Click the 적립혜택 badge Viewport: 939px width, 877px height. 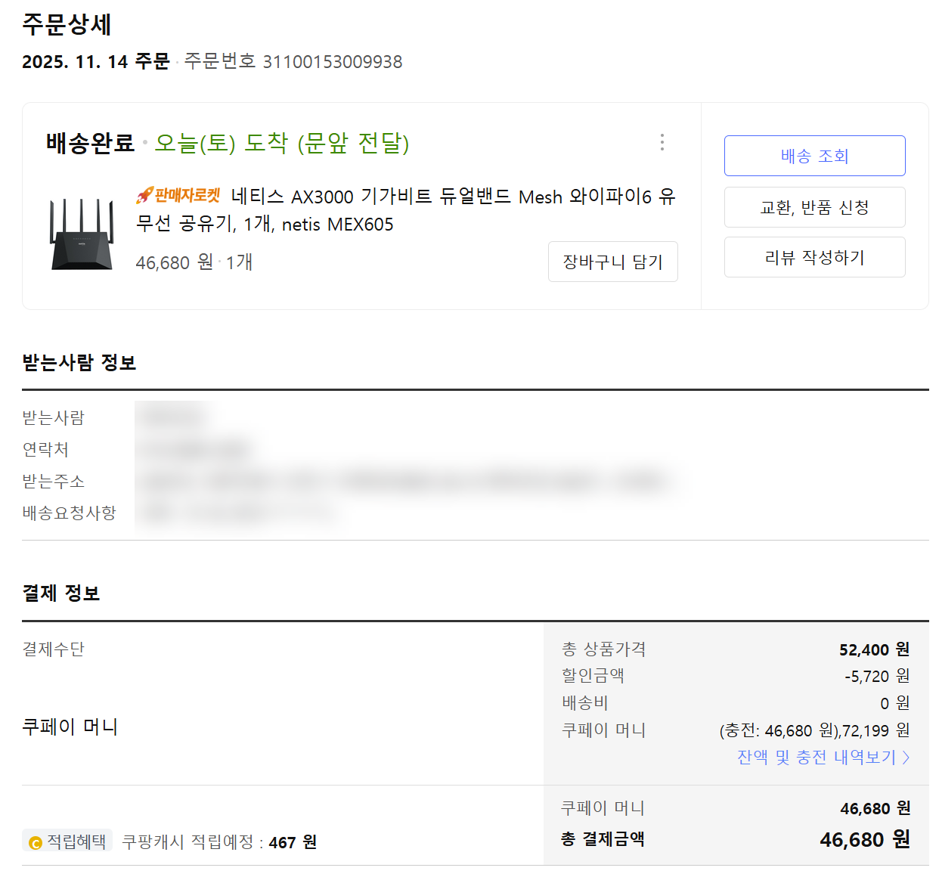click(x=67, y=841)
